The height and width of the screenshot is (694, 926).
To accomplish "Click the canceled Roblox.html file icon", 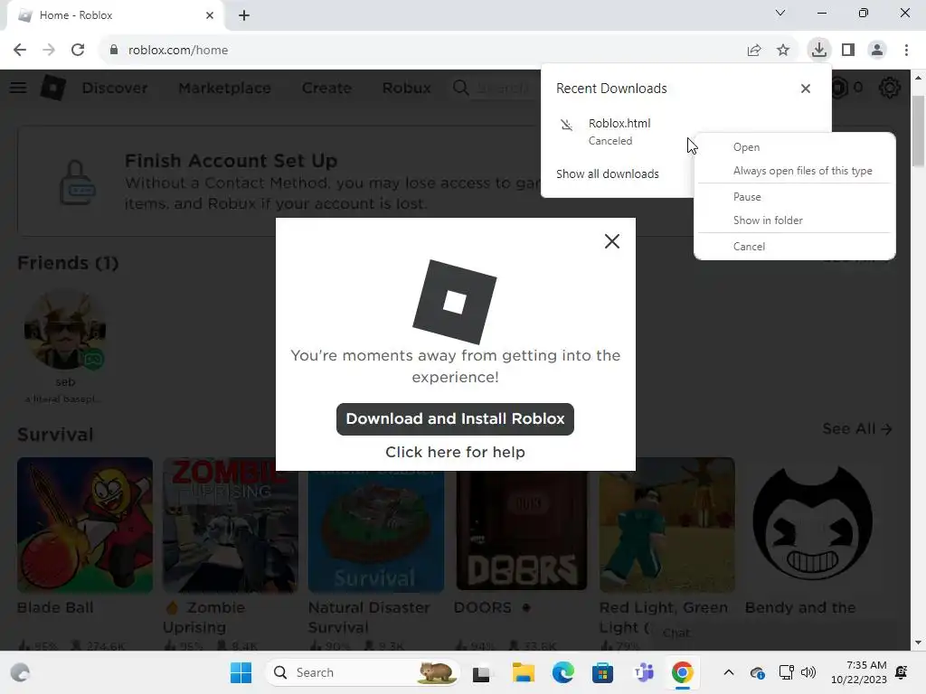I will 566,125.
